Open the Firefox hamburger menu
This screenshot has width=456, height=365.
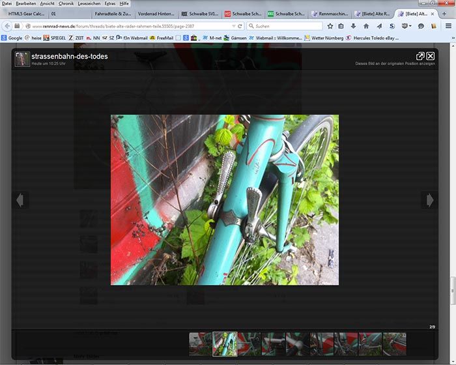447,26
